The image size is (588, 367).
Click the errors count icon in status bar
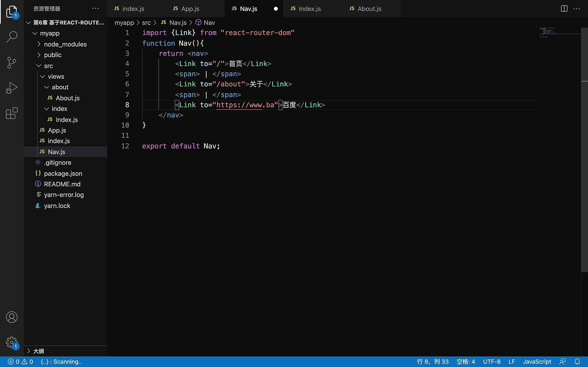(x=14, y=362)
